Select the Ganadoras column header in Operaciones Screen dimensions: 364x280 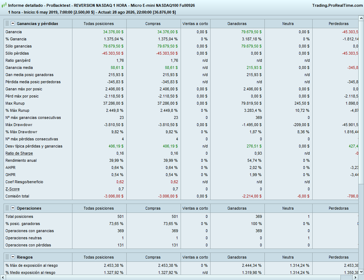[237, 208]
